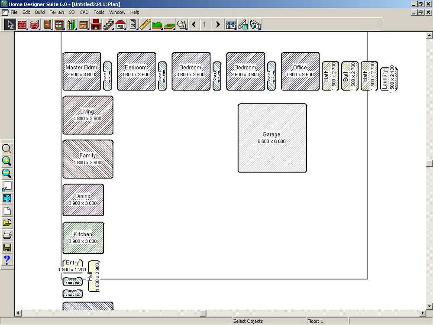Open the Build menu

coord(40,13)
